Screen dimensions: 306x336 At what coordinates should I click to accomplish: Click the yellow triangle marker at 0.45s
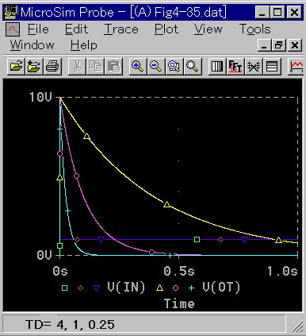click(166, 204)
